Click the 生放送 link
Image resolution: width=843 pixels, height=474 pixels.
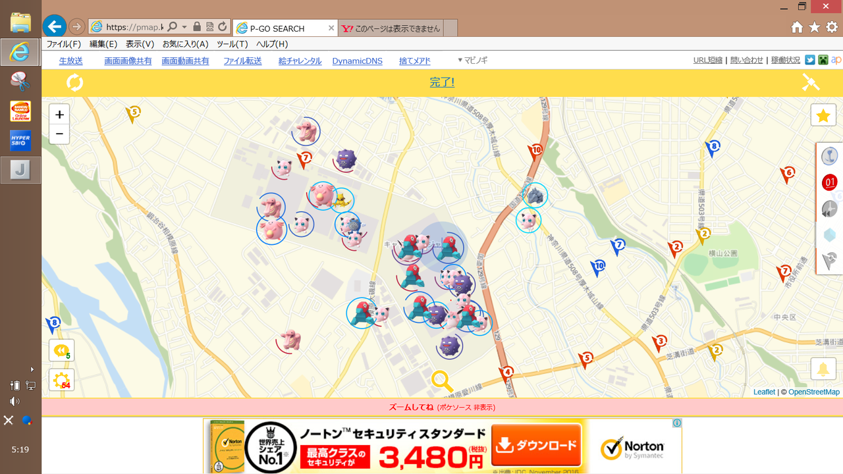[x=71, y=61]
